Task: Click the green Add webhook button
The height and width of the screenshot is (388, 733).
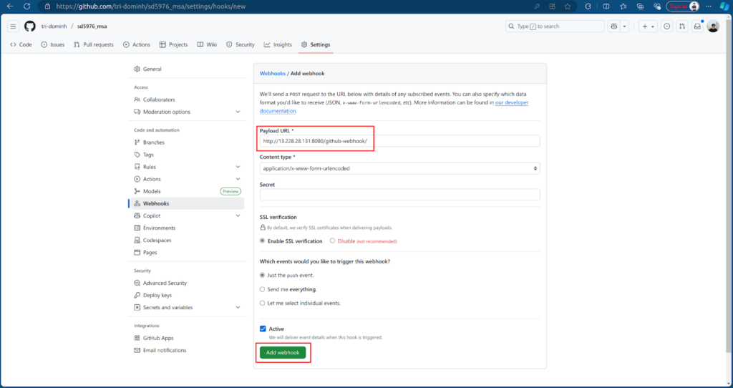Action: 283,352
